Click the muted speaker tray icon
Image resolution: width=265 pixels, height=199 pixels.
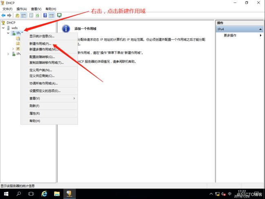pyautogui.click(x=223, y=194)
